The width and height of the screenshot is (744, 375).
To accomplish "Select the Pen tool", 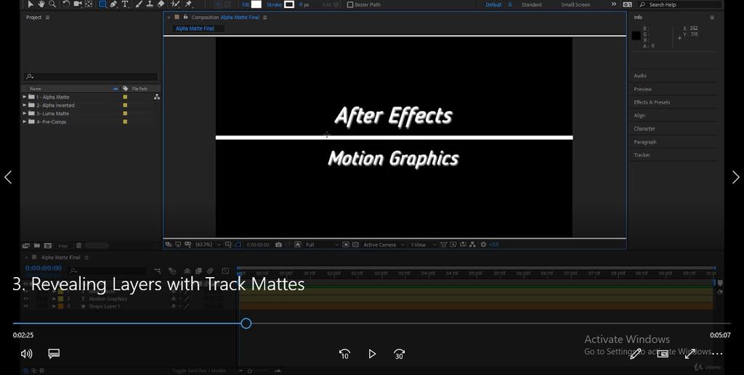I will tap(113, 4).
